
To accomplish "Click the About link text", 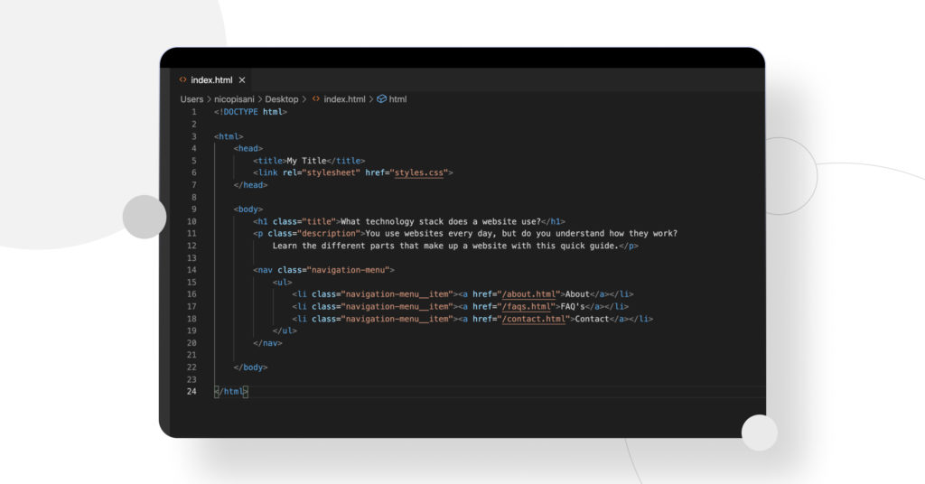I will pyautogui.click(x=577, y=294).
